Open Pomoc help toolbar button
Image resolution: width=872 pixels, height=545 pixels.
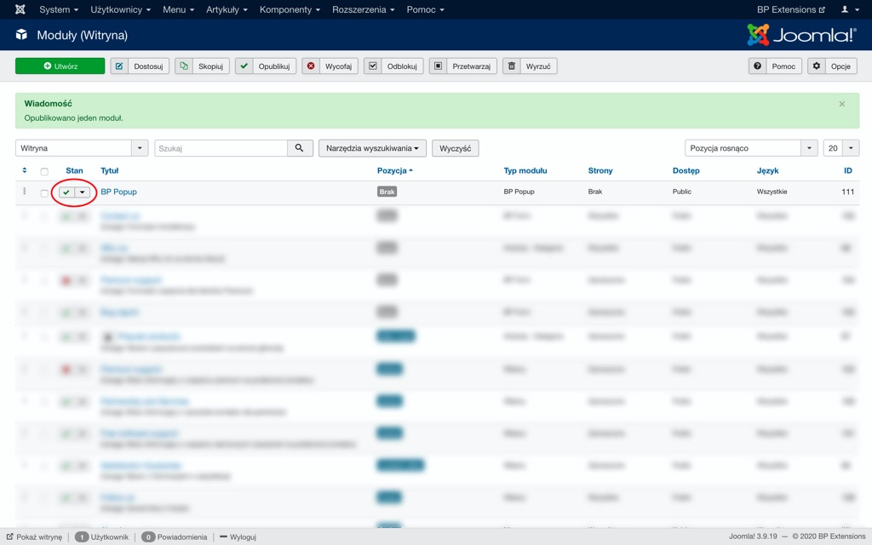[774, 66]
